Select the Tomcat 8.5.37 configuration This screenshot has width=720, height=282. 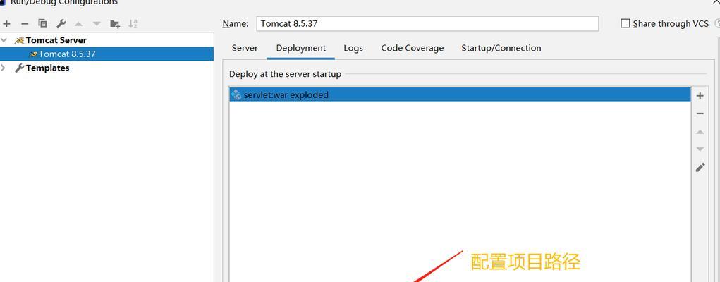coord(106,54)
